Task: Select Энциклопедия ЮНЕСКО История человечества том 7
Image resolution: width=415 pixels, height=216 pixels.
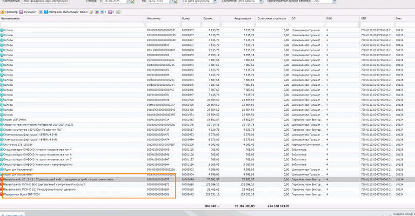Action: 207,159
